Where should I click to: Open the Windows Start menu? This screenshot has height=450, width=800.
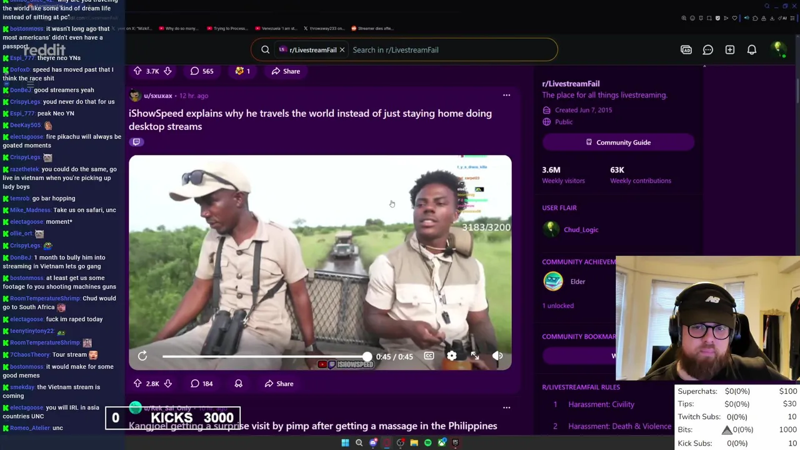[x=345, y=442]
